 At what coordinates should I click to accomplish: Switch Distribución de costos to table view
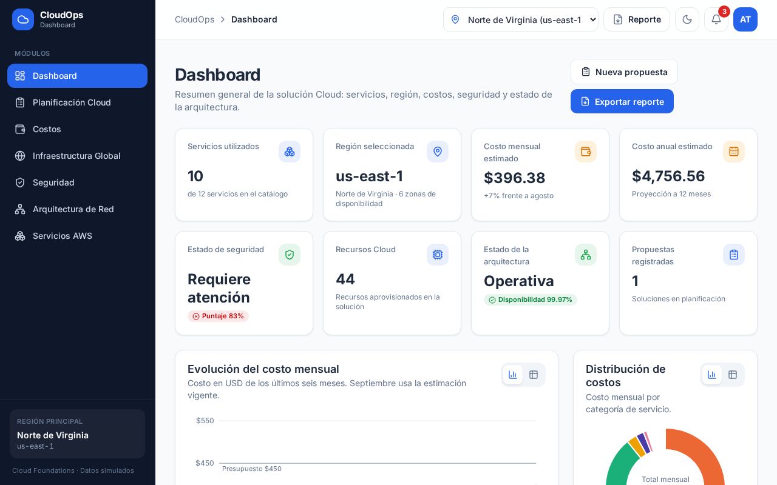point(733,375)
